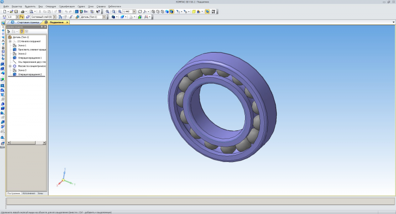Switch to Исполнения tab at panel bottom
Image resolution: width=396 pixels, height=214 pixels.
29,193
